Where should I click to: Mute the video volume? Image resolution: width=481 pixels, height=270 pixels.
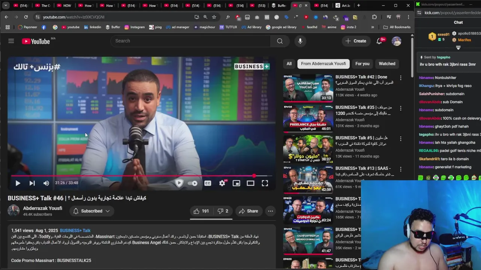pyautogui.click(x=46, y=183)
